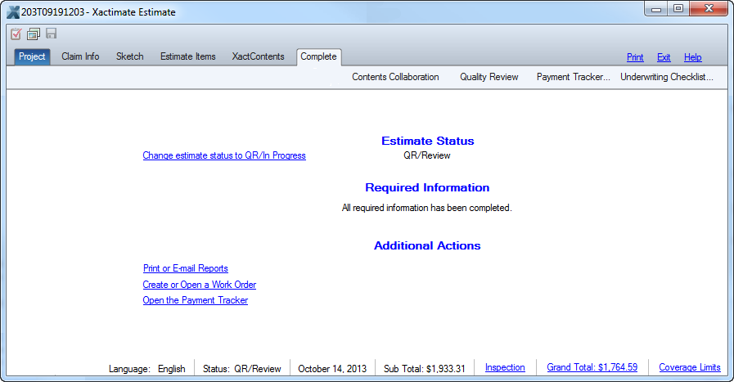Open the Help link
The height and width of the screenshot is (382, 734).
click(693, 57)
